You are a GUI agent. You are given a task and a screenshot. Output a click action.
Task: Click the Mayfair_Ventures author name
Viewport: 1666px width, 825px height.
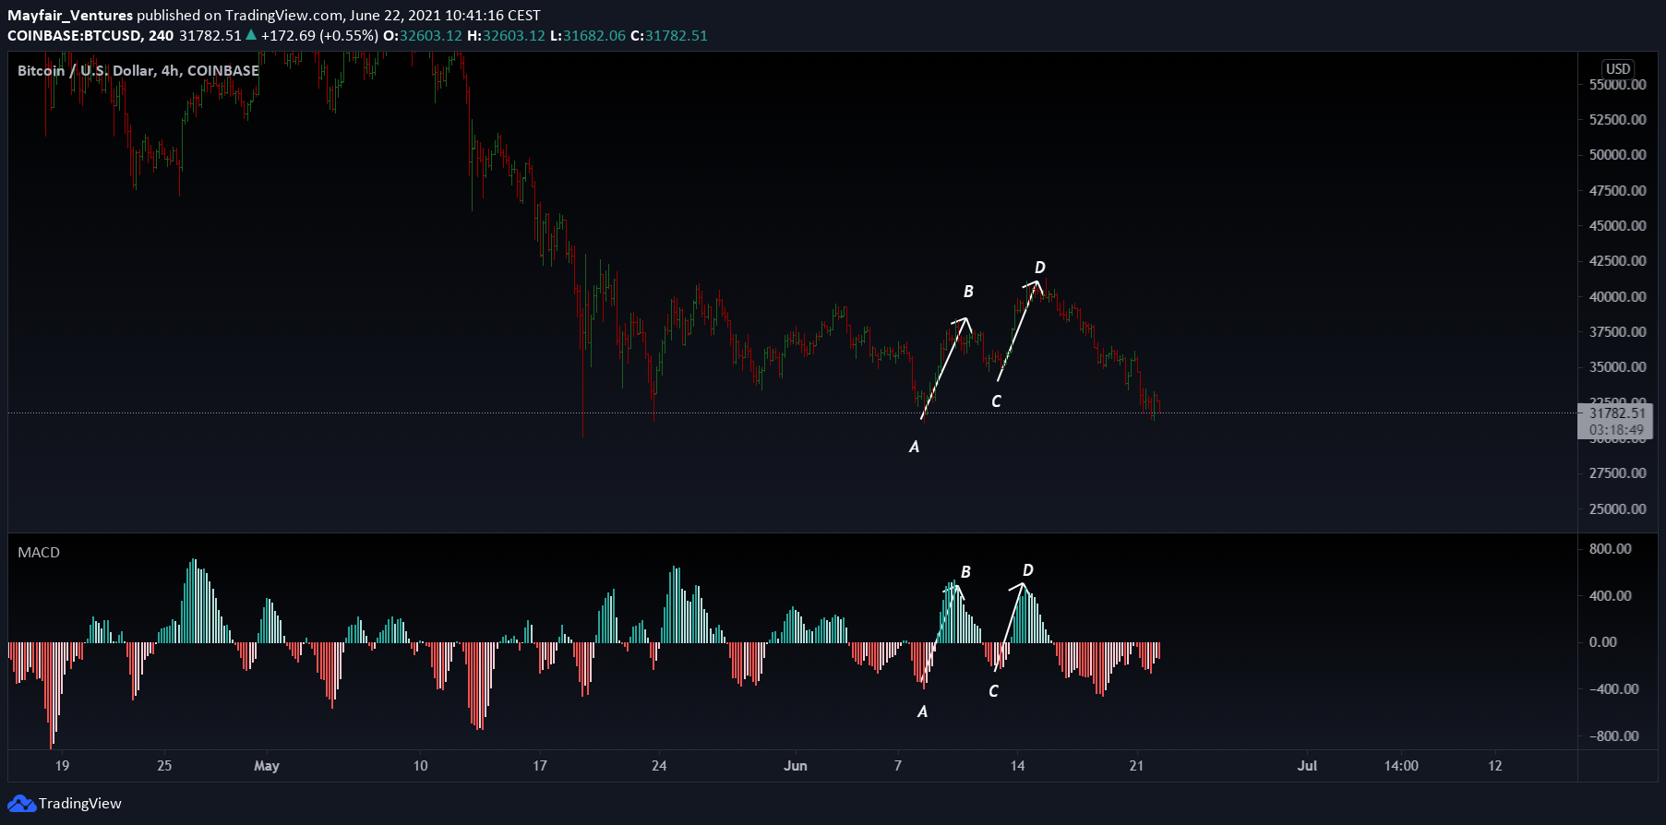[x=70, y=16]
